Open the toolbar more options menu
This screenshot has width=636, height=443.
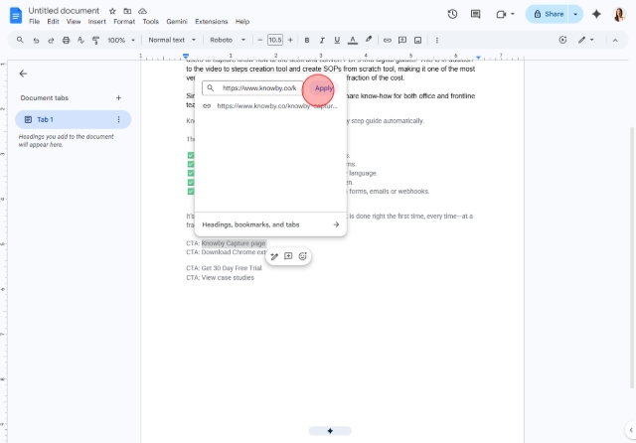[437, 40]
